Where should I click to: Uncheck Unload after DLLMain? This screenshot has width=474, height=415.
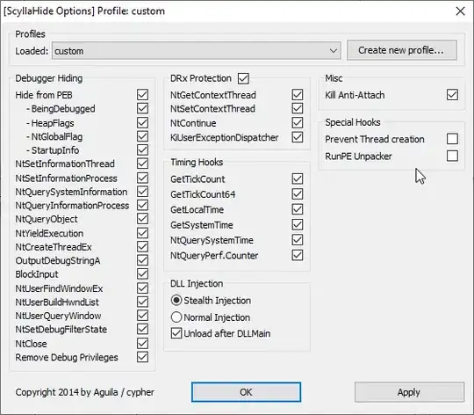coord(176,333)
